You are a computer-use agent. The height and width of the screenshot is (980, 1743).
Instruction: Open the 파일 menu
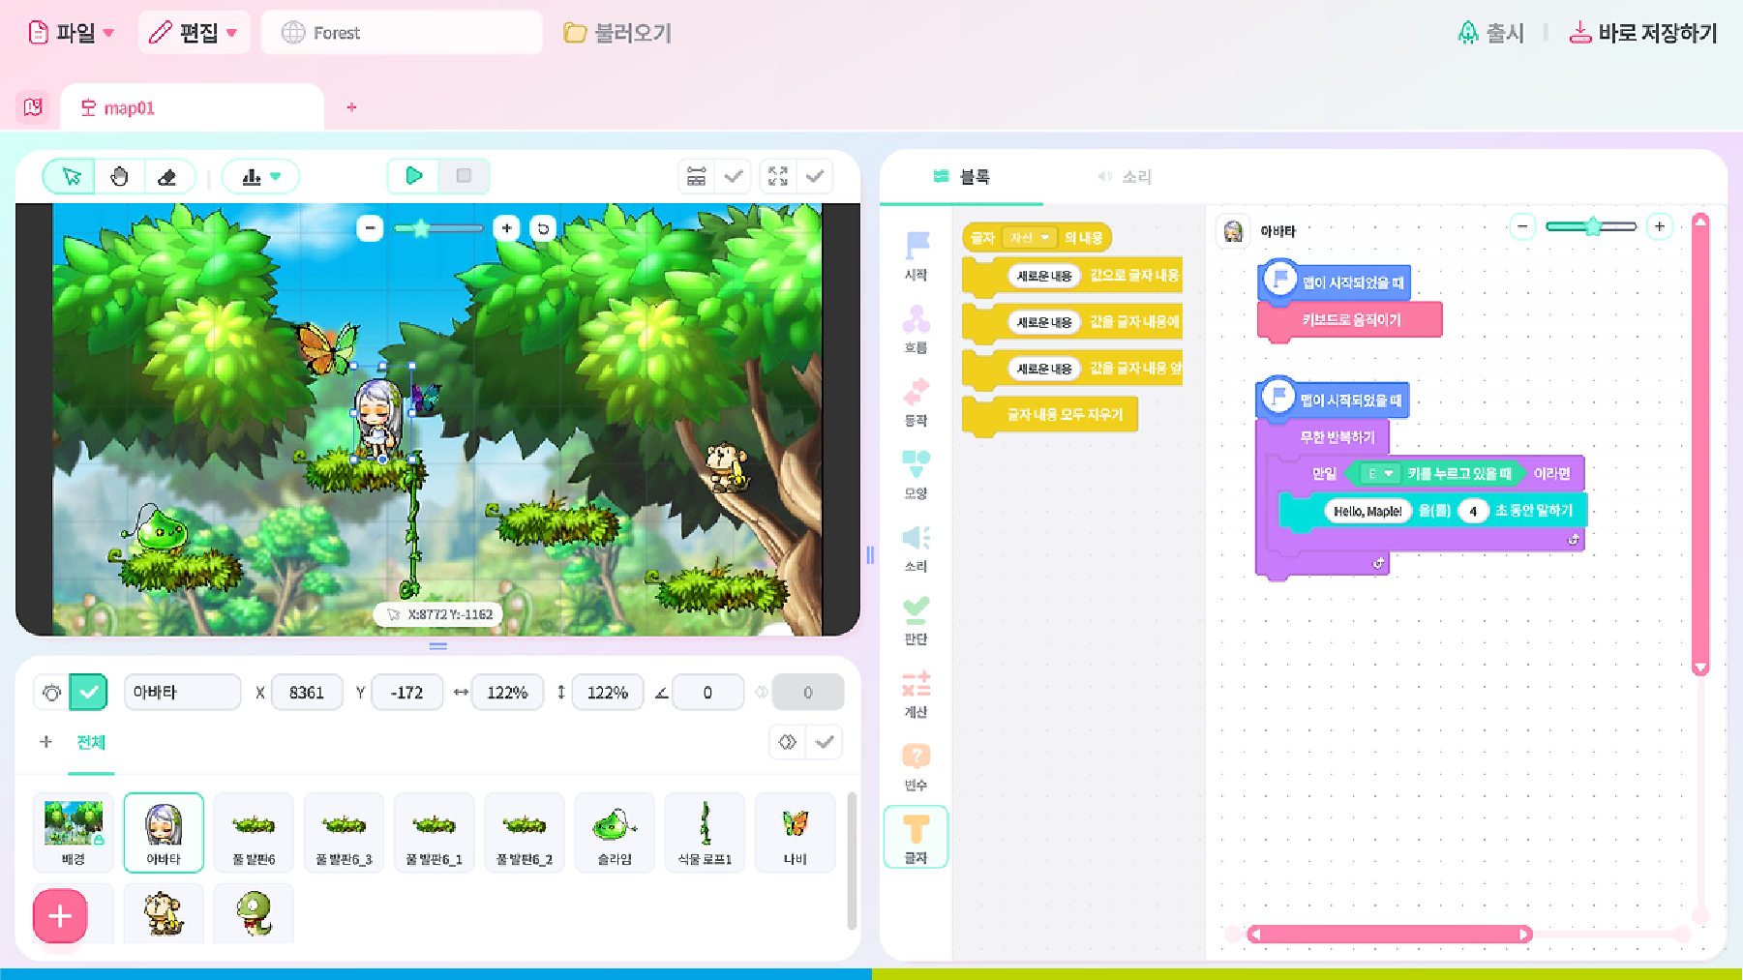[72, 33]
